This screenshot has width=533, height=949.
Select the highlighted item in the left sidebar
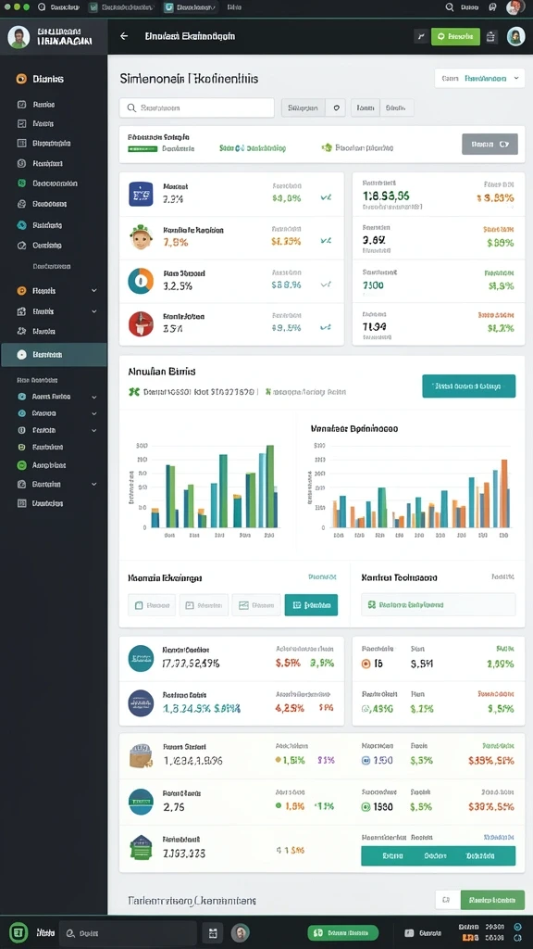tap(54, 355)
